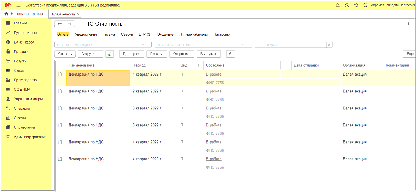
Task: Click В работе link for 2 квартал
Action: [214, 91]
